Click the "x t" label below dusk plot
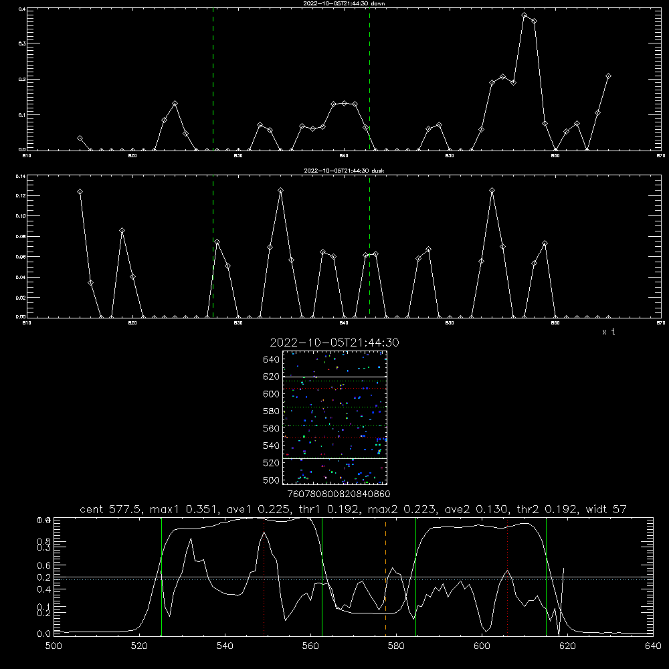 coord(608,332)
